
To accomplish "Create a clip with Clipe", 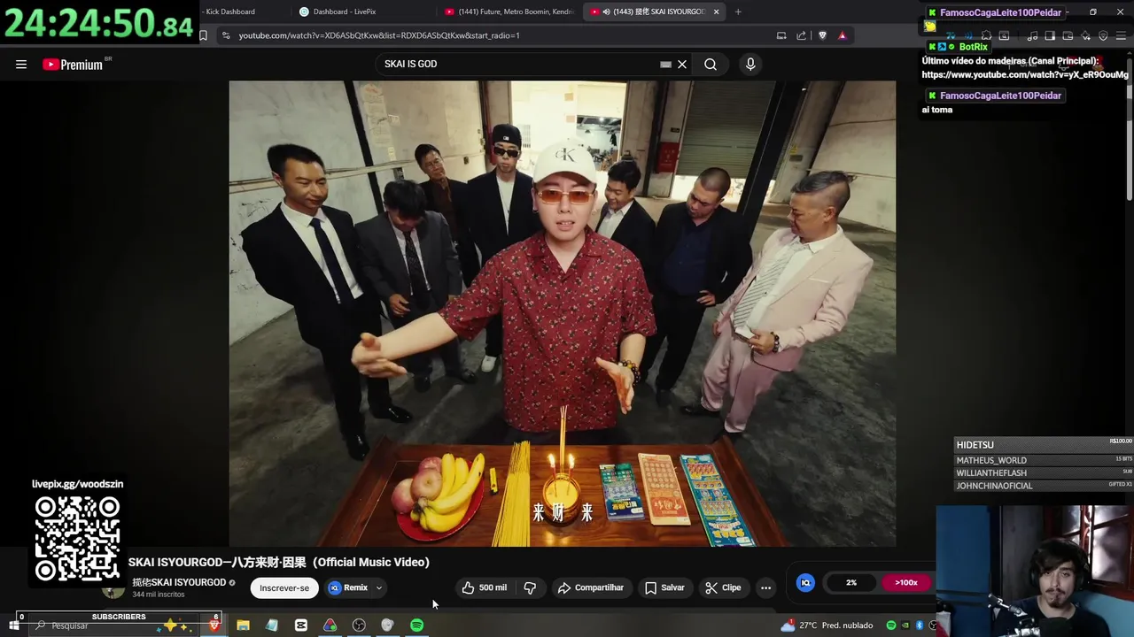I will [x=723, y=587].
